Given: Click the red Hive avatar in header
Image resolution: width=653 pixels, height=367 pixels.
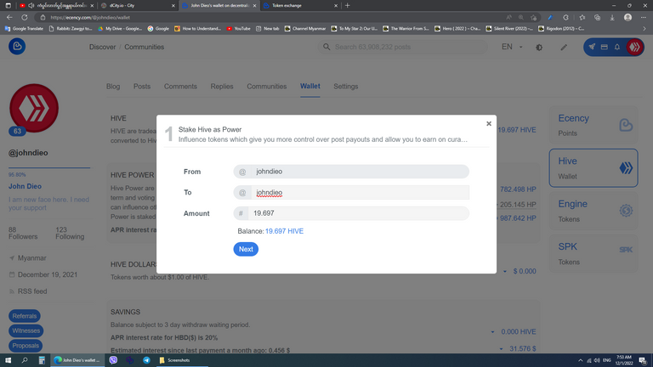Looking at the screenshot, I should pyautogui.click(x=634, y=47).
